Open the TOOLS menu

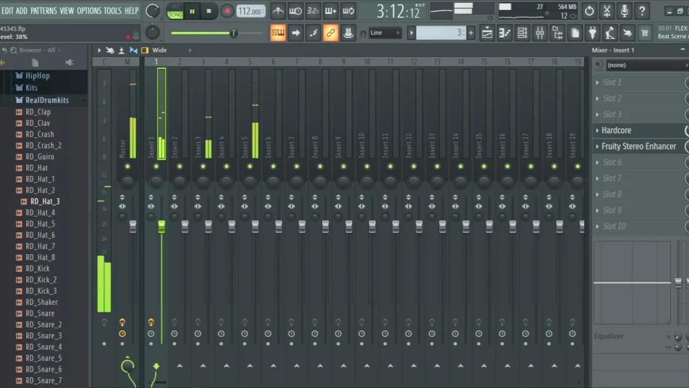[x=113, y=11]
